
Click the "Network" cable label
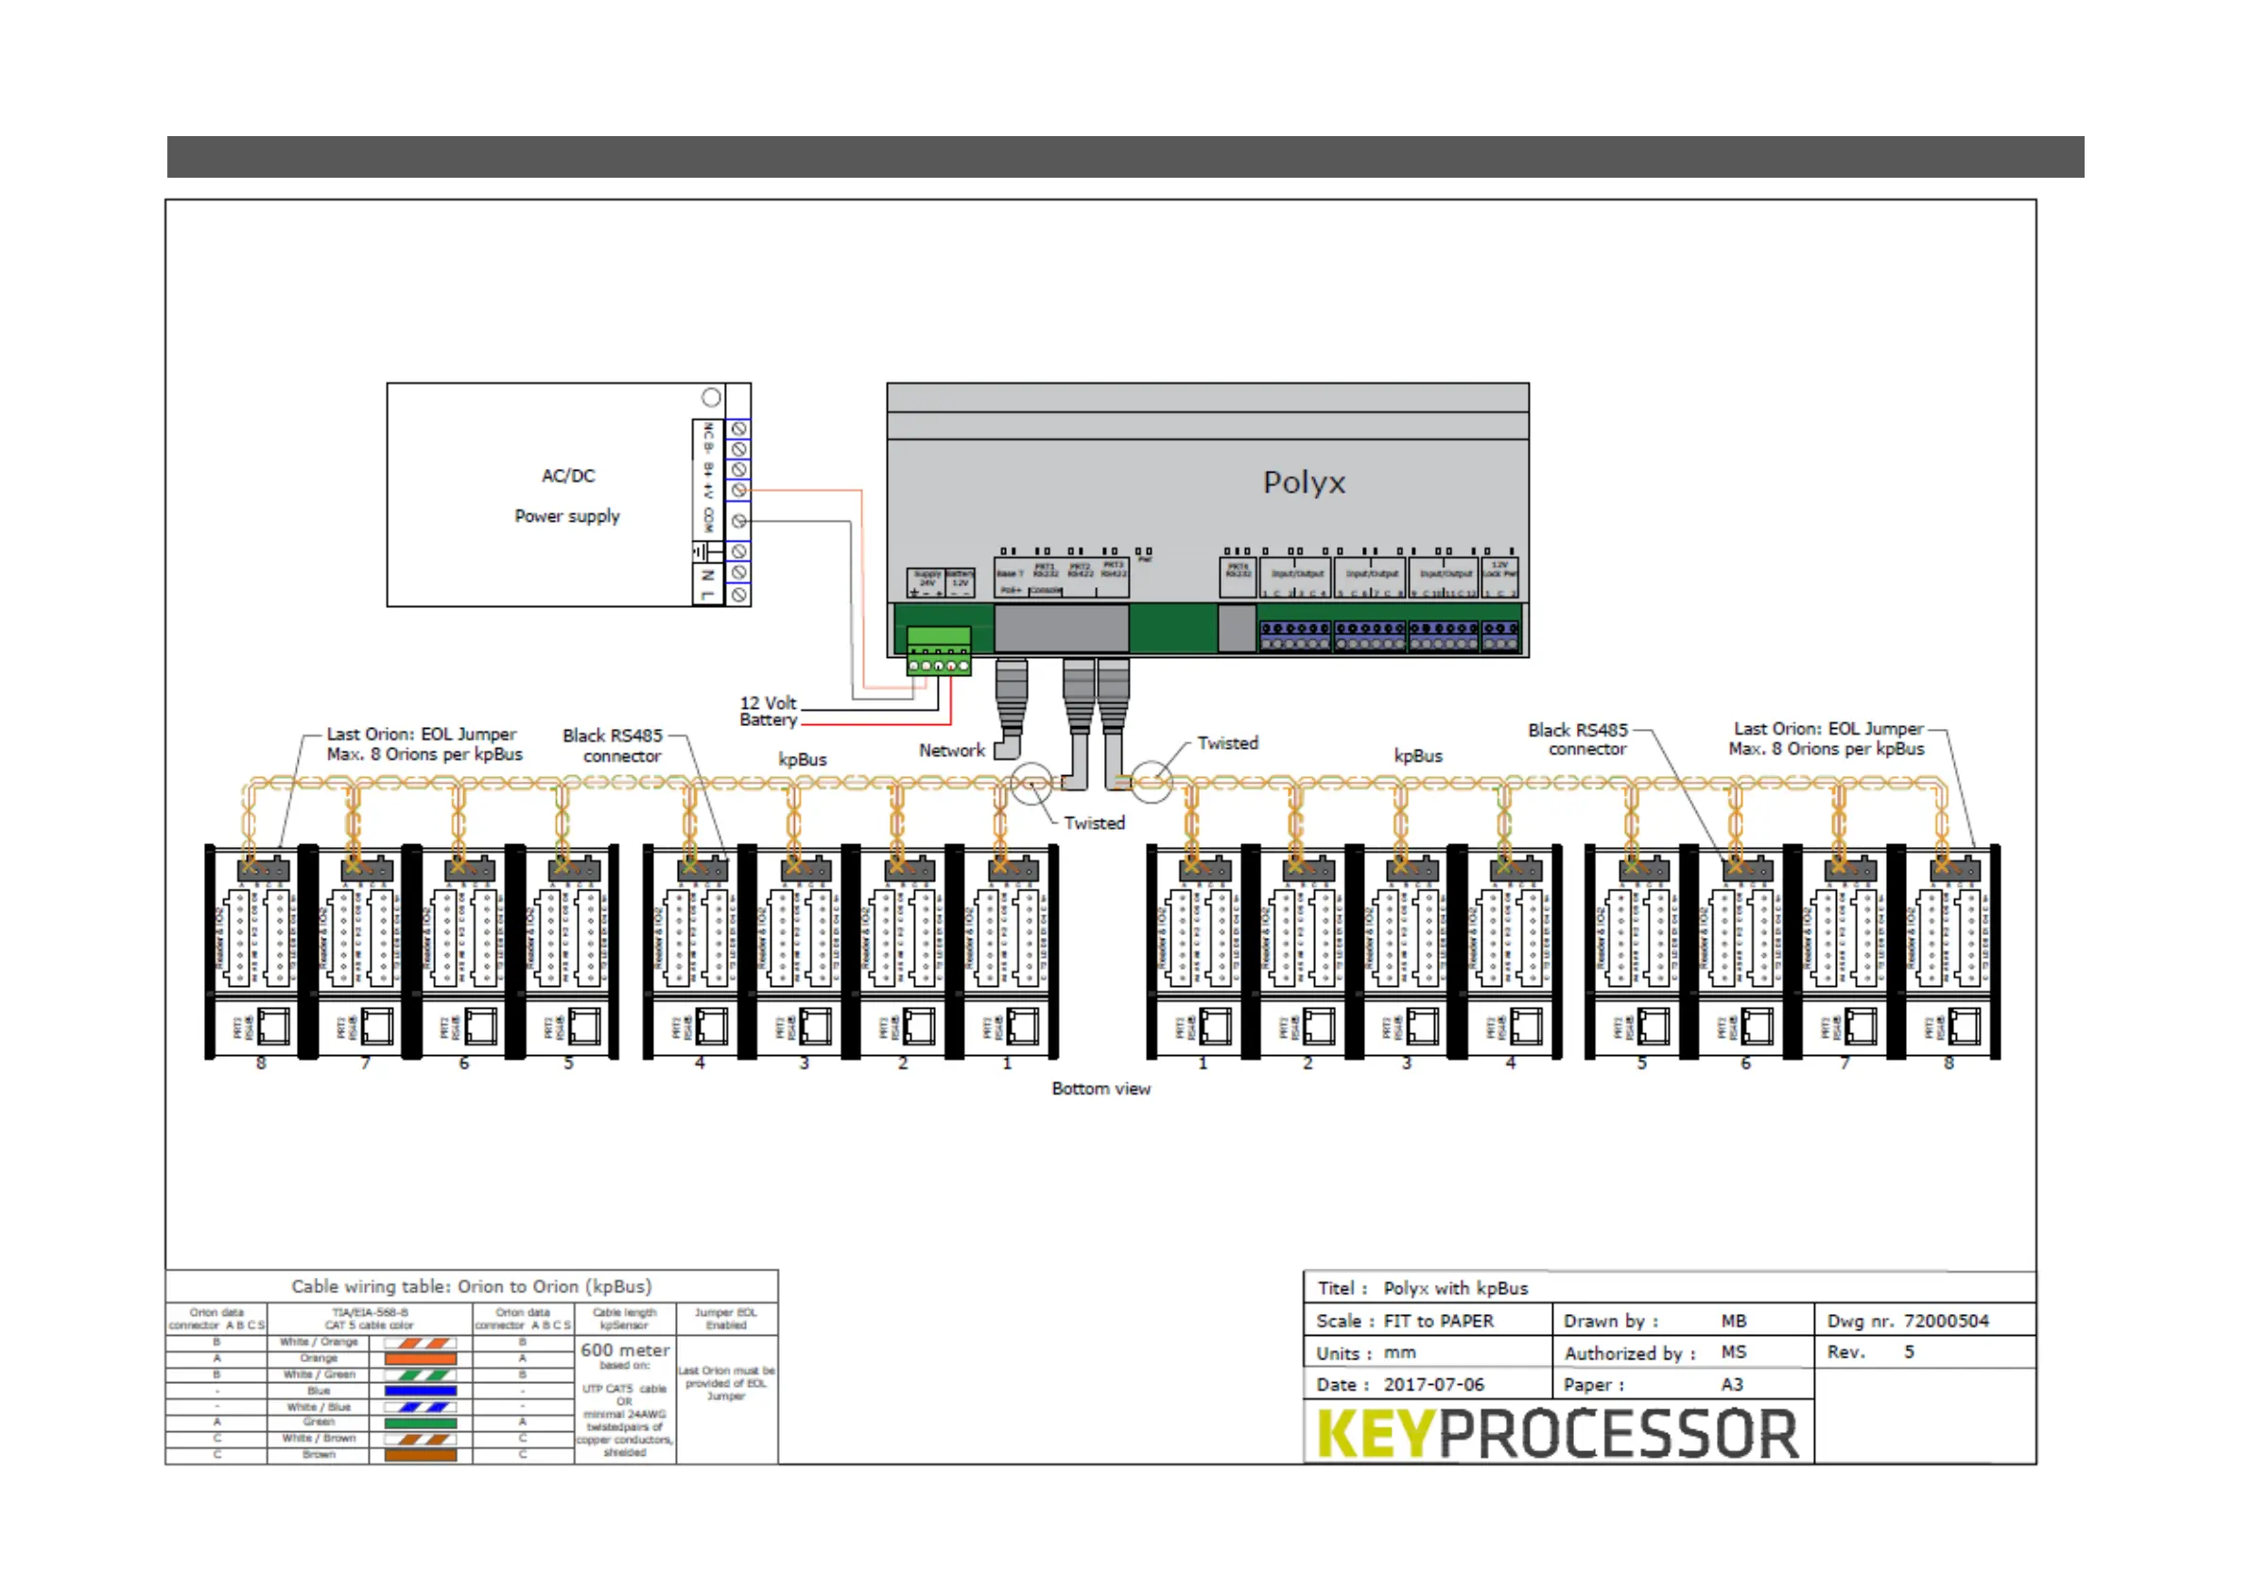tap(951, 750)
